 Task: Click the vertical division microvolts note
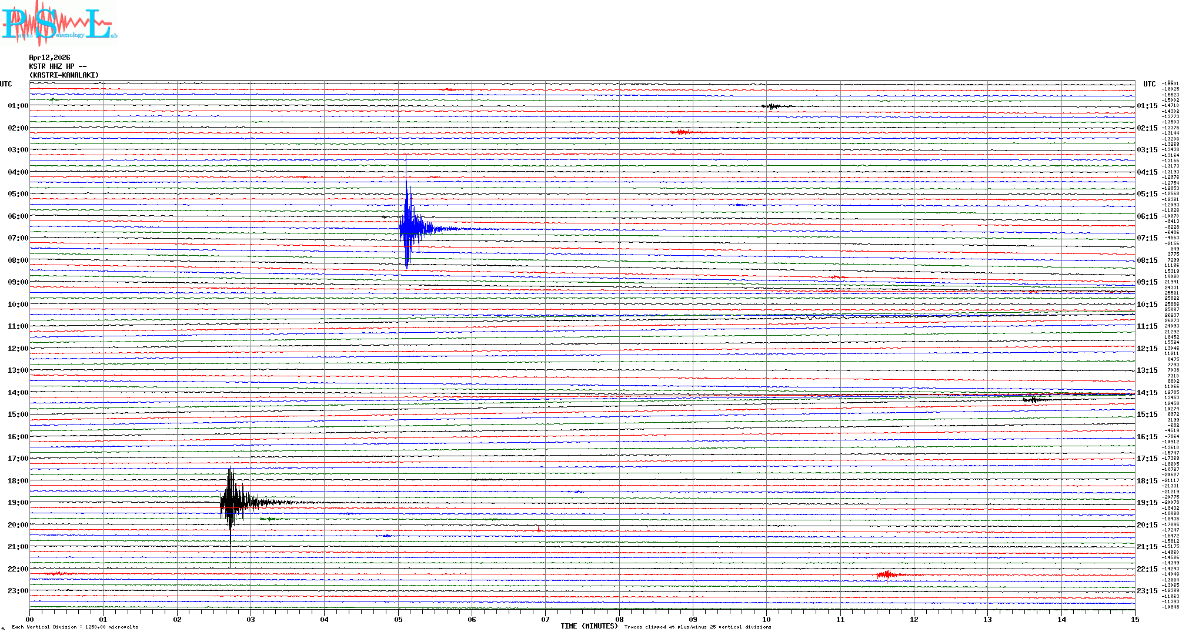(75, 627)
